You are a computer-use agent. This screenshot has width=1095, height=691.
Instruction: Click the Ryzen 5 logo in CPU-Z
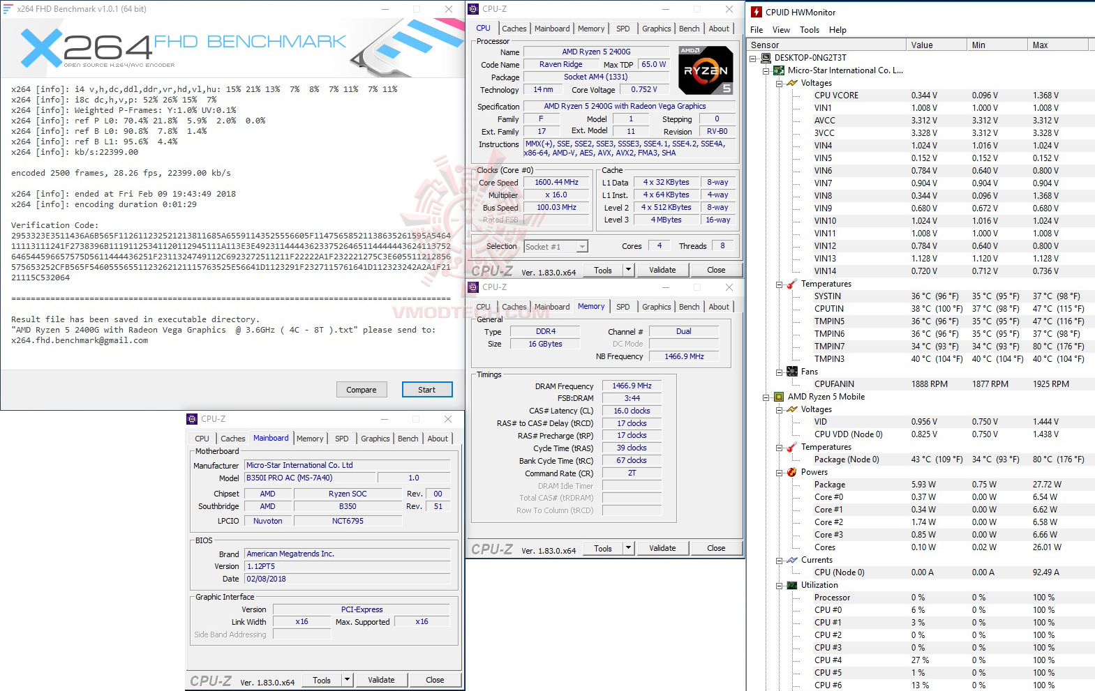point(706,70)
